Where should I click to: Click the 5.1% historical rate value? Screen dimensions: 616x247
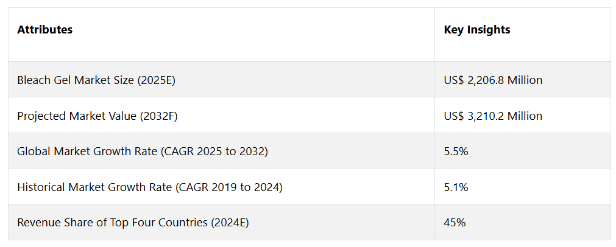pos(456,187)
